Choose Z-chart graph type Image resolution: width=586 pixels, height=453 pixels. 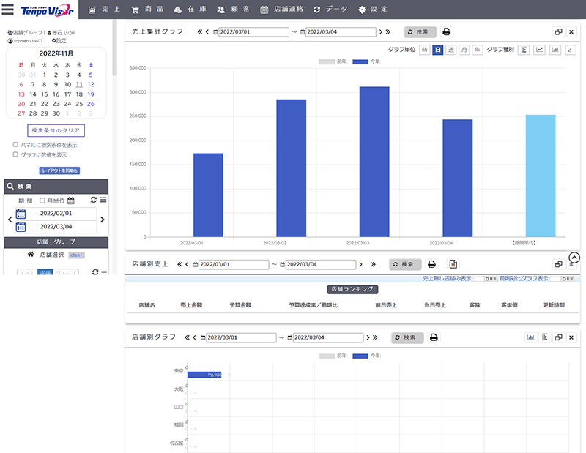coord(570,50)
